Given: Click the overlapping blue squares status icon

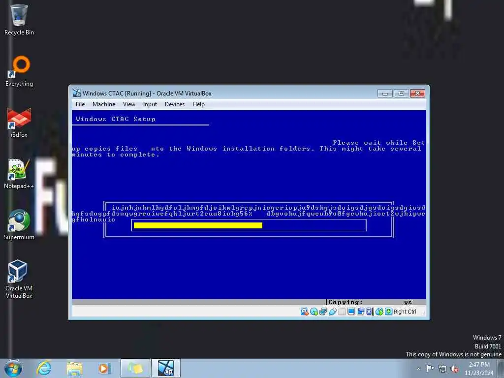Looking at the screenshot, I should tap(360, 312).
